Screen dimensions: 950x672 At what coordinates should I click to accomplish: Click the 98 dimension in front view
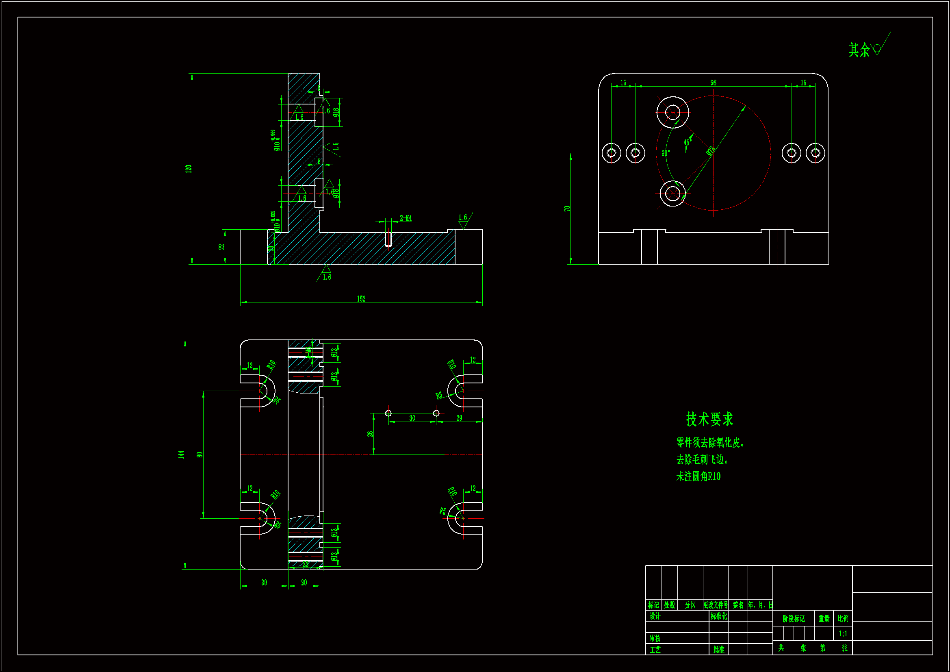[x=714, y=83]
